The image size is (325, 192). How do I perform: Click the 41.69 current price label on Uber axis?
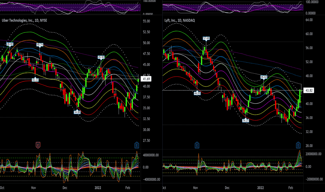click(x=146, y=79)
